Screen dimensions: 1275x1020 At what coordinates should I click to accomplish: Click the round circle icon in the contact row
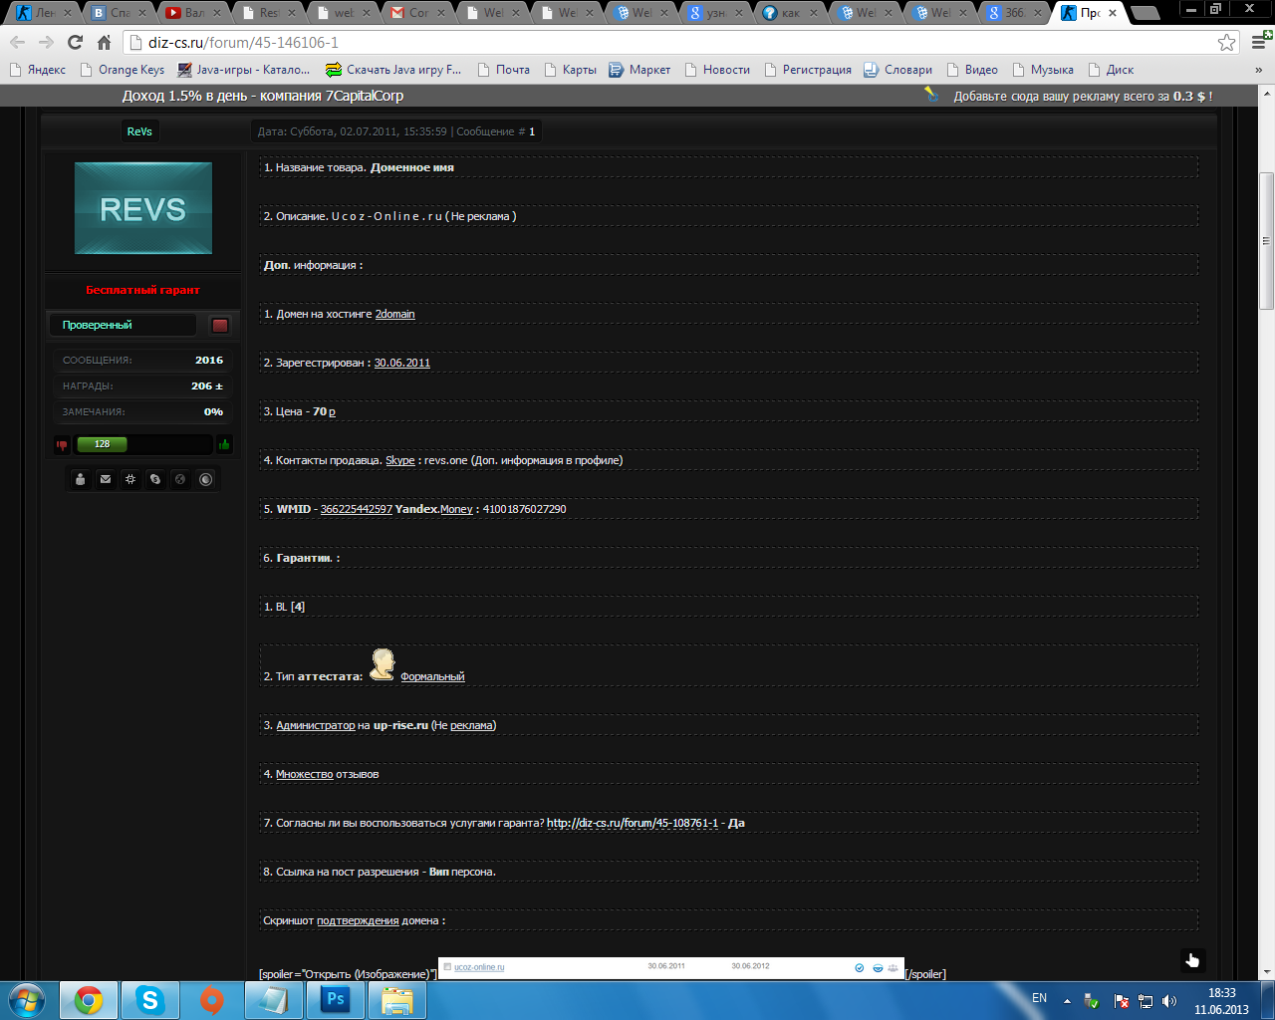(206, 479)
